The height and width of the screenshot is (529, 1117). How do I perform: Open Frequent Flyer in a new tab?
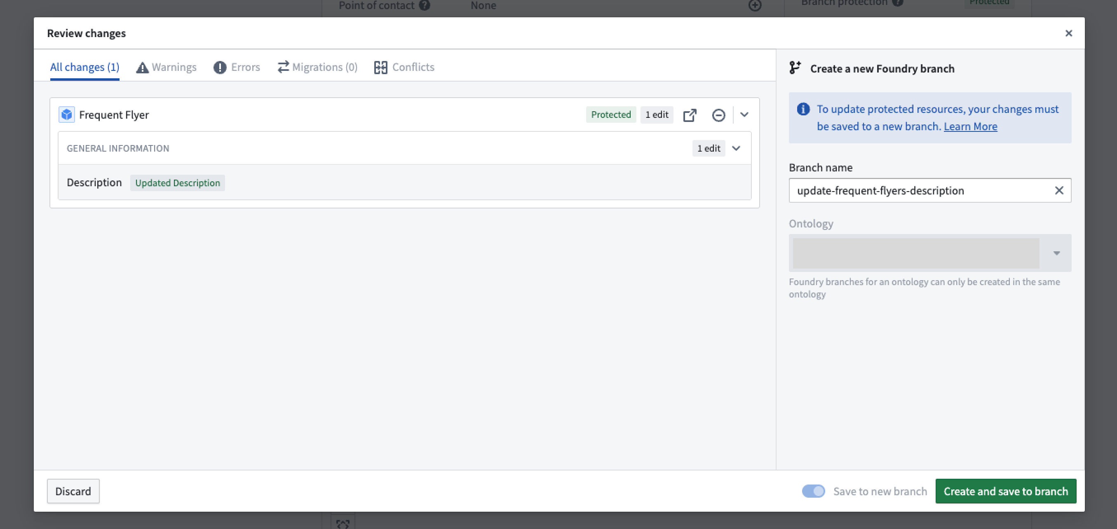click(x=690, y=115)
